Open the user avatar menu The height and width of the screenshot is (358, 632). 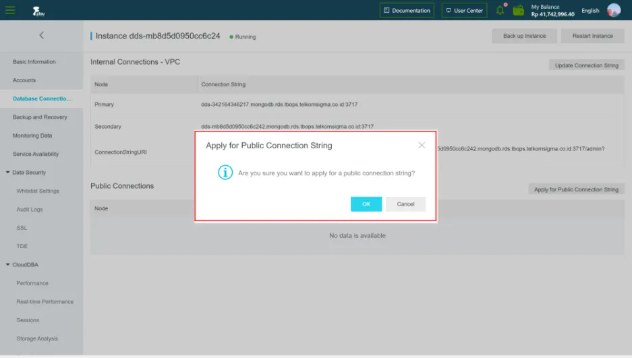[613, 10]
